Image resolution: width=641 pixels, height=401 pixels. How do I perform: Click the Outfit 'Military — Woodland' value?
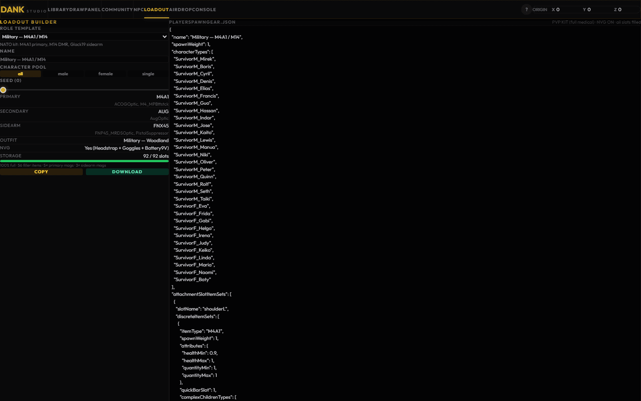click(x=146, y=140)
